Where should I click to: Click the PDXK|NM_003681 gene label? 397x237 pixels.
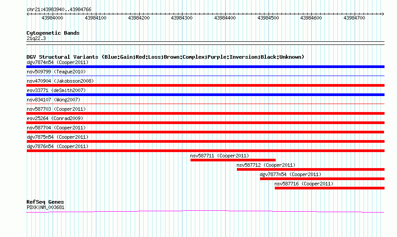(x=45, y=208)
